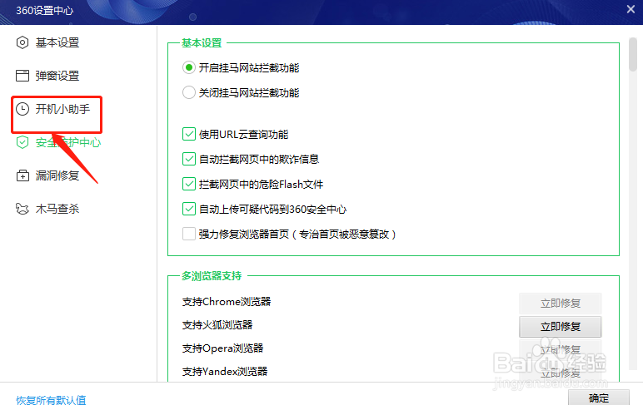The width and height of the screenshot is (643, 405).
Task: Click the window icon beside 弹窗设置
Action: point(22,76)
